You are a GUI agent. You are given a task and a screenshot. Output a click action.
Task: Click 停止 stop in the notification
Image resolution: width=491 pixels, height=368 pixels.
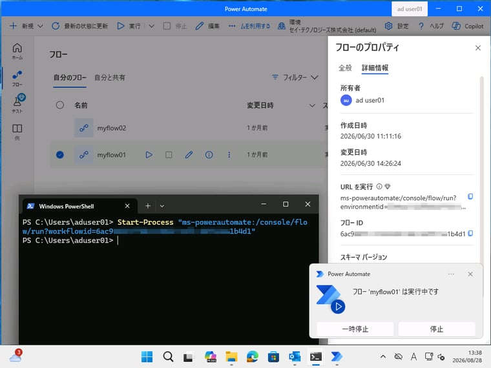pyautogui.click(x=437, y=329)
